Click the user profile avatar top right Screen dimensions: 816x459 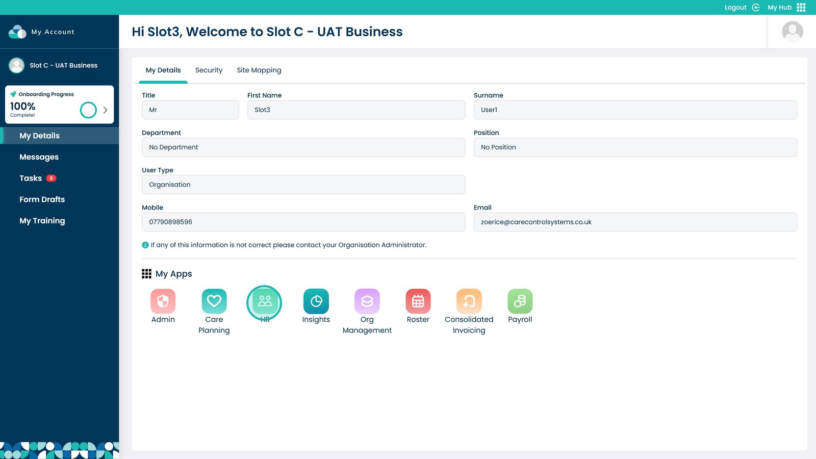(792, 32)
